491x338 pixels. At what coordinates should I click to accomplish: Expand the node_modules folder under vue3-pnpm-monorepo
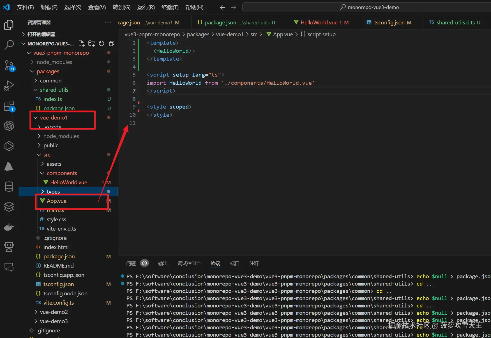[54, 62]
